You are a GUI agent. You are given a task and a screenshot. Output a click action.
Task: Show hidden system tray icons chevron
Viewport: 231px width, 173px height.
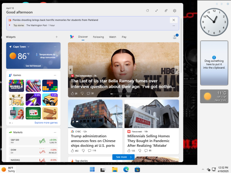point(203,169)
